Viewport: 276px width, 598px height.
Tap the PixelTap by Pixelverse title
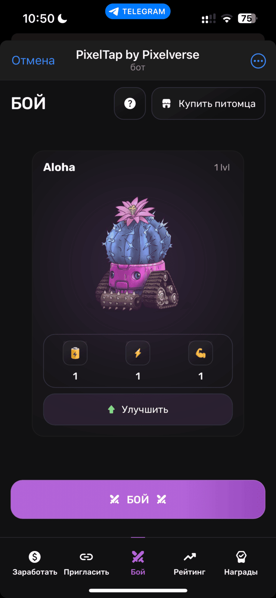(137, 55)
